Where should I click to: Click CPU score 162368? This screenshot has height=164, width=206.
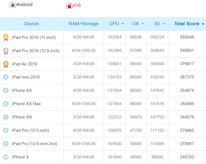point(115,51)
